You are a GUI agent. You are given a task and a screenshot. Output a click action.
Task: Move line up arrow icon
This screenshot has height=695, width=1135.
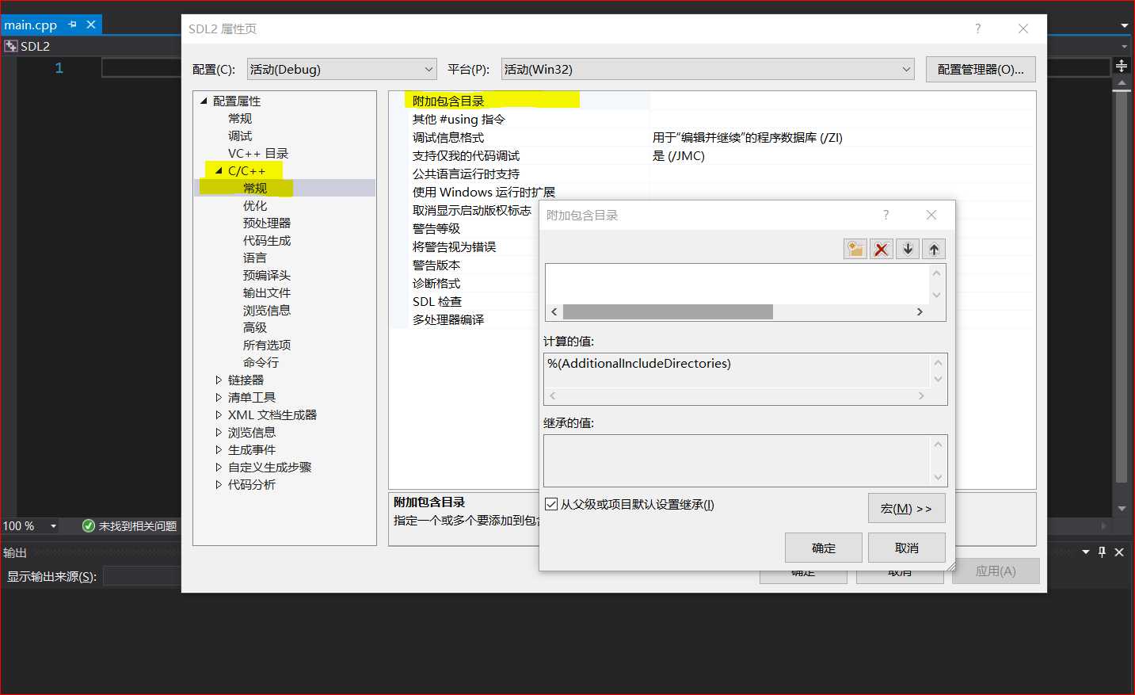pos(934,249)
